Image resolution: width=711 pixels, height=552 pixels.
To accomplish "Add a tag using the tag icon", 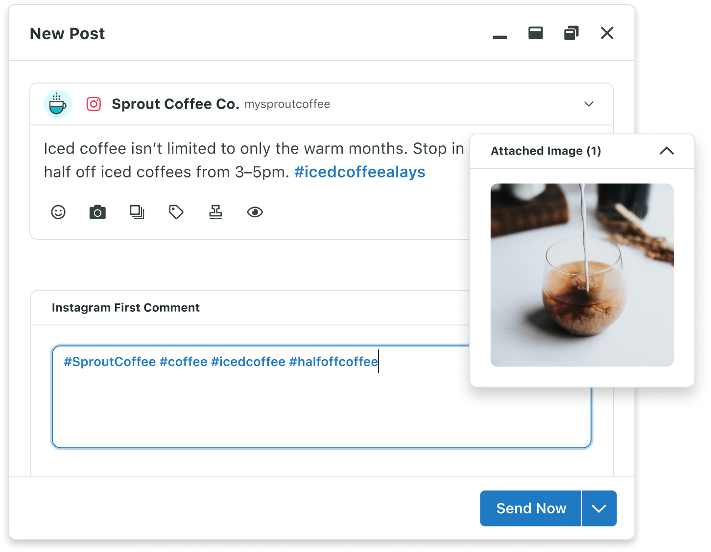I will tap(176, 212).
